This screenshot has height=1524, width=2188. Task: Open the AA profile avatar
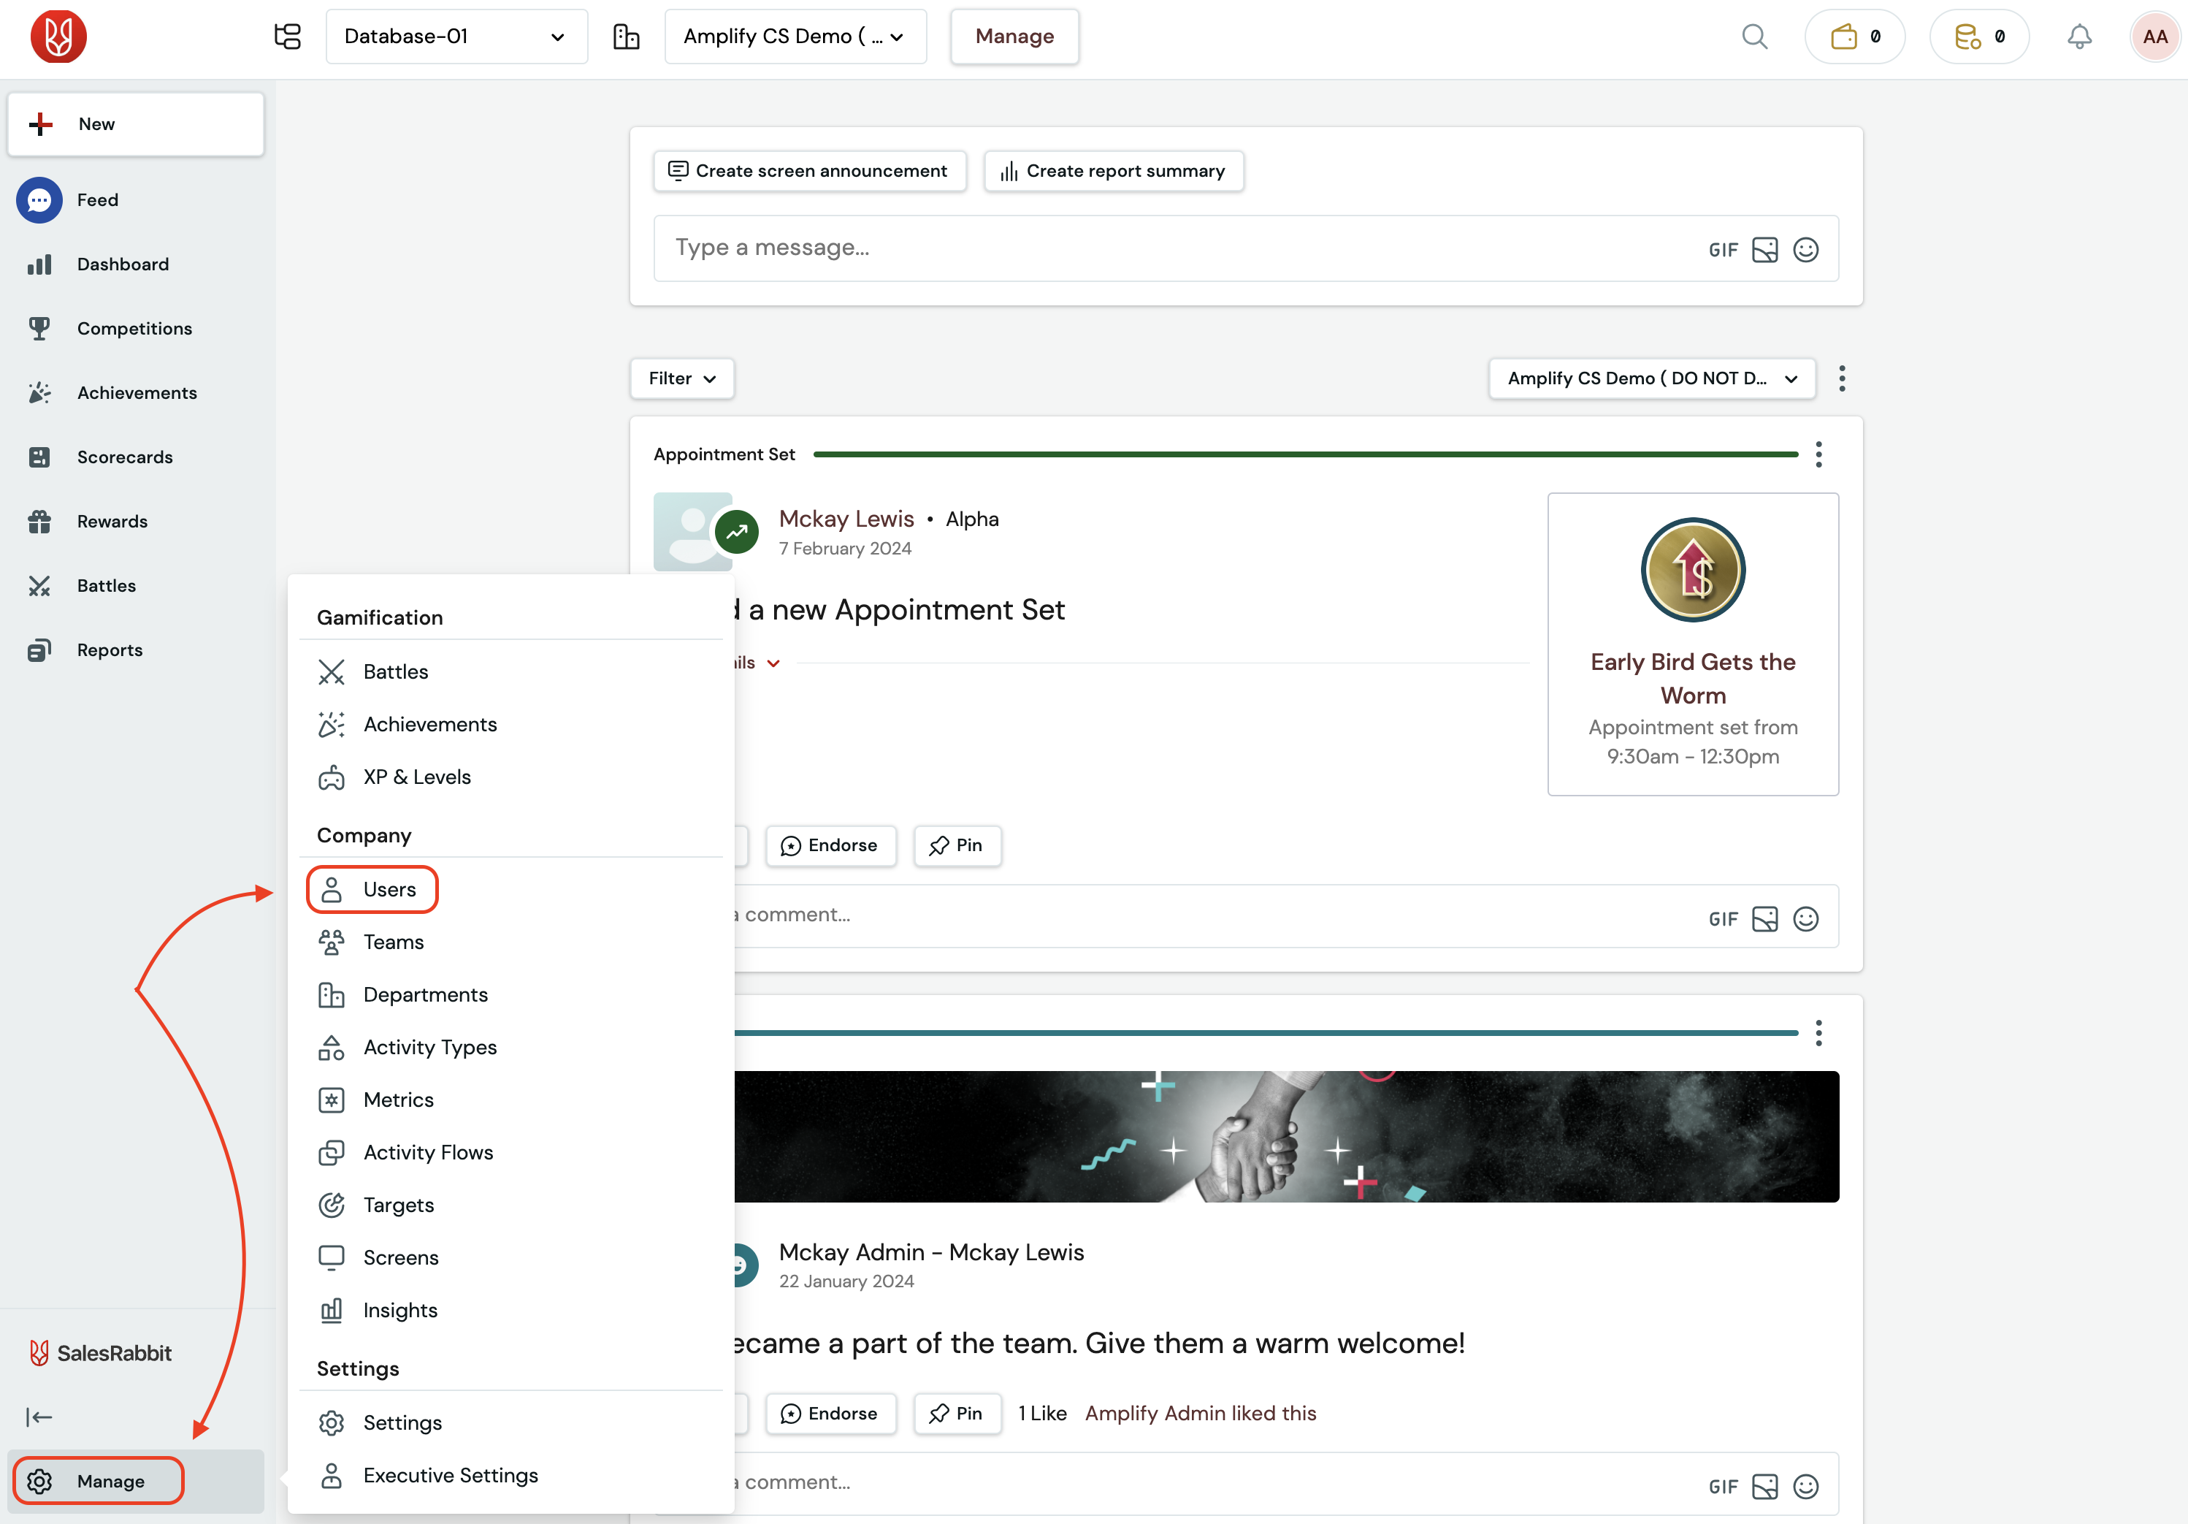(2154, 37)
